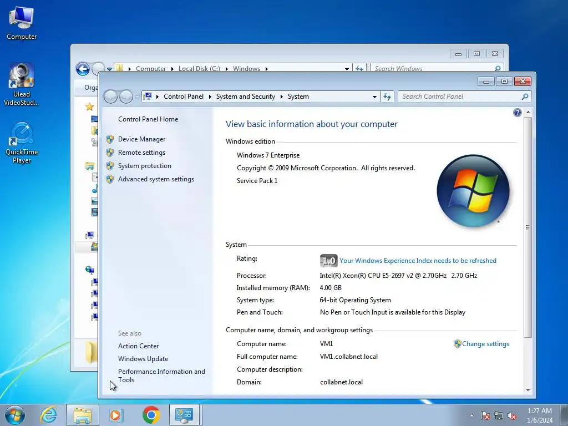Click the collabnet.local domain value
568x426 pixels.
click(341, 382)
